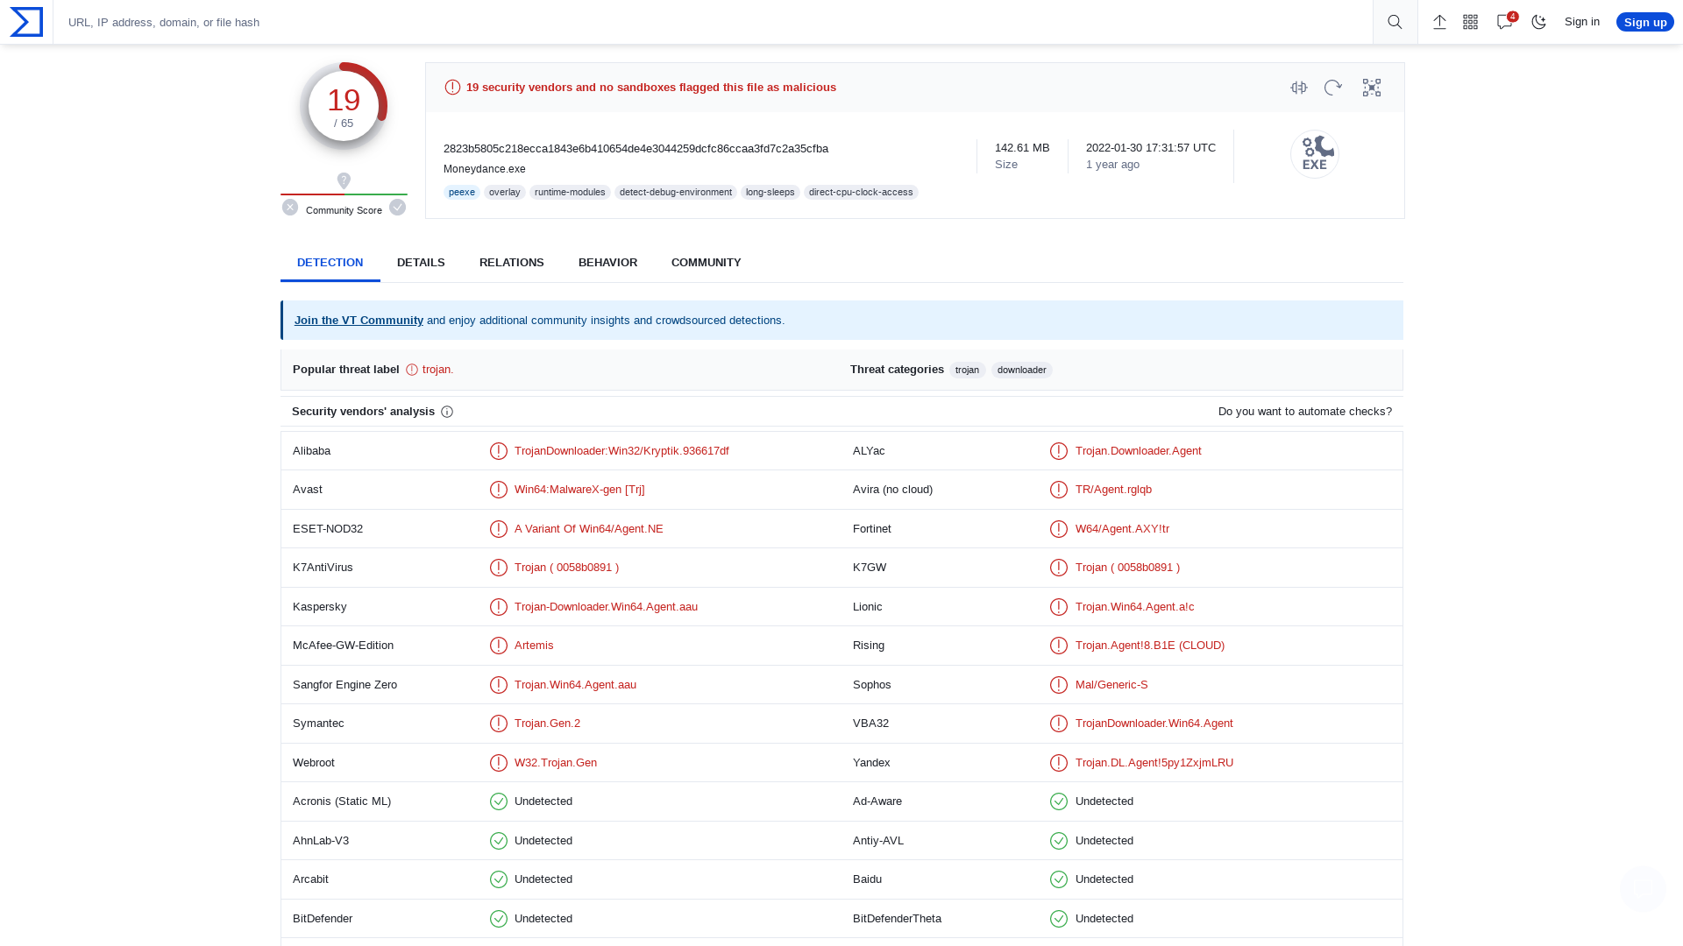Click Trojan.DL.Agent!5py1ZxjmLRU Yandex result
Viewport: 1683px width, 946px height.
1154,763
